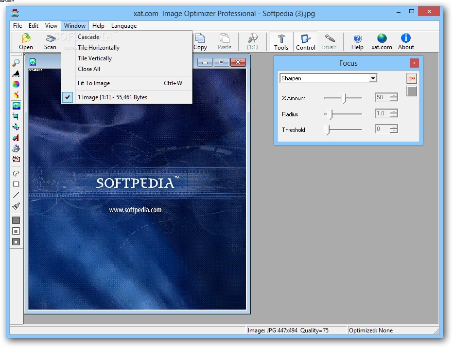Select the rectangle region tool
453x348 pixels.
16,184
